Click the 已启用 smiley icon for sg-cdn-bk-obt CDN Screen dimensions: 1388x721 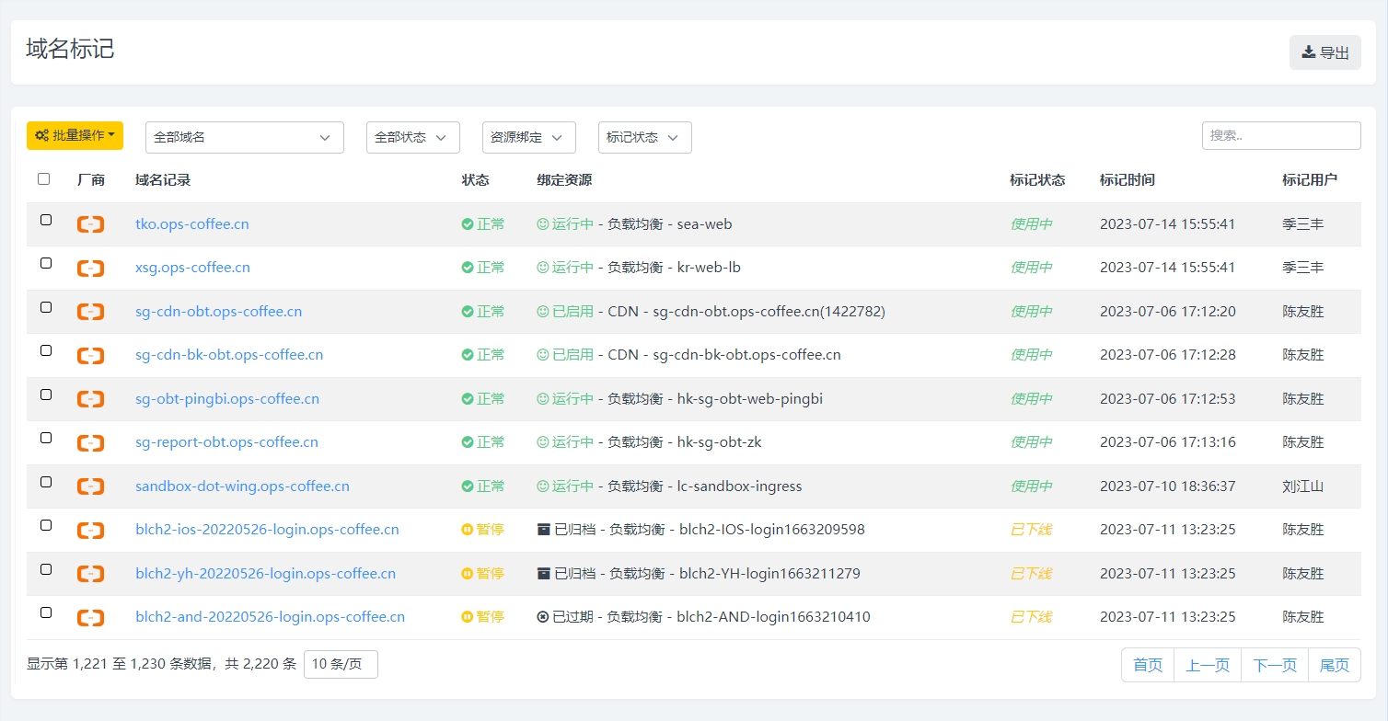point(543,355)
